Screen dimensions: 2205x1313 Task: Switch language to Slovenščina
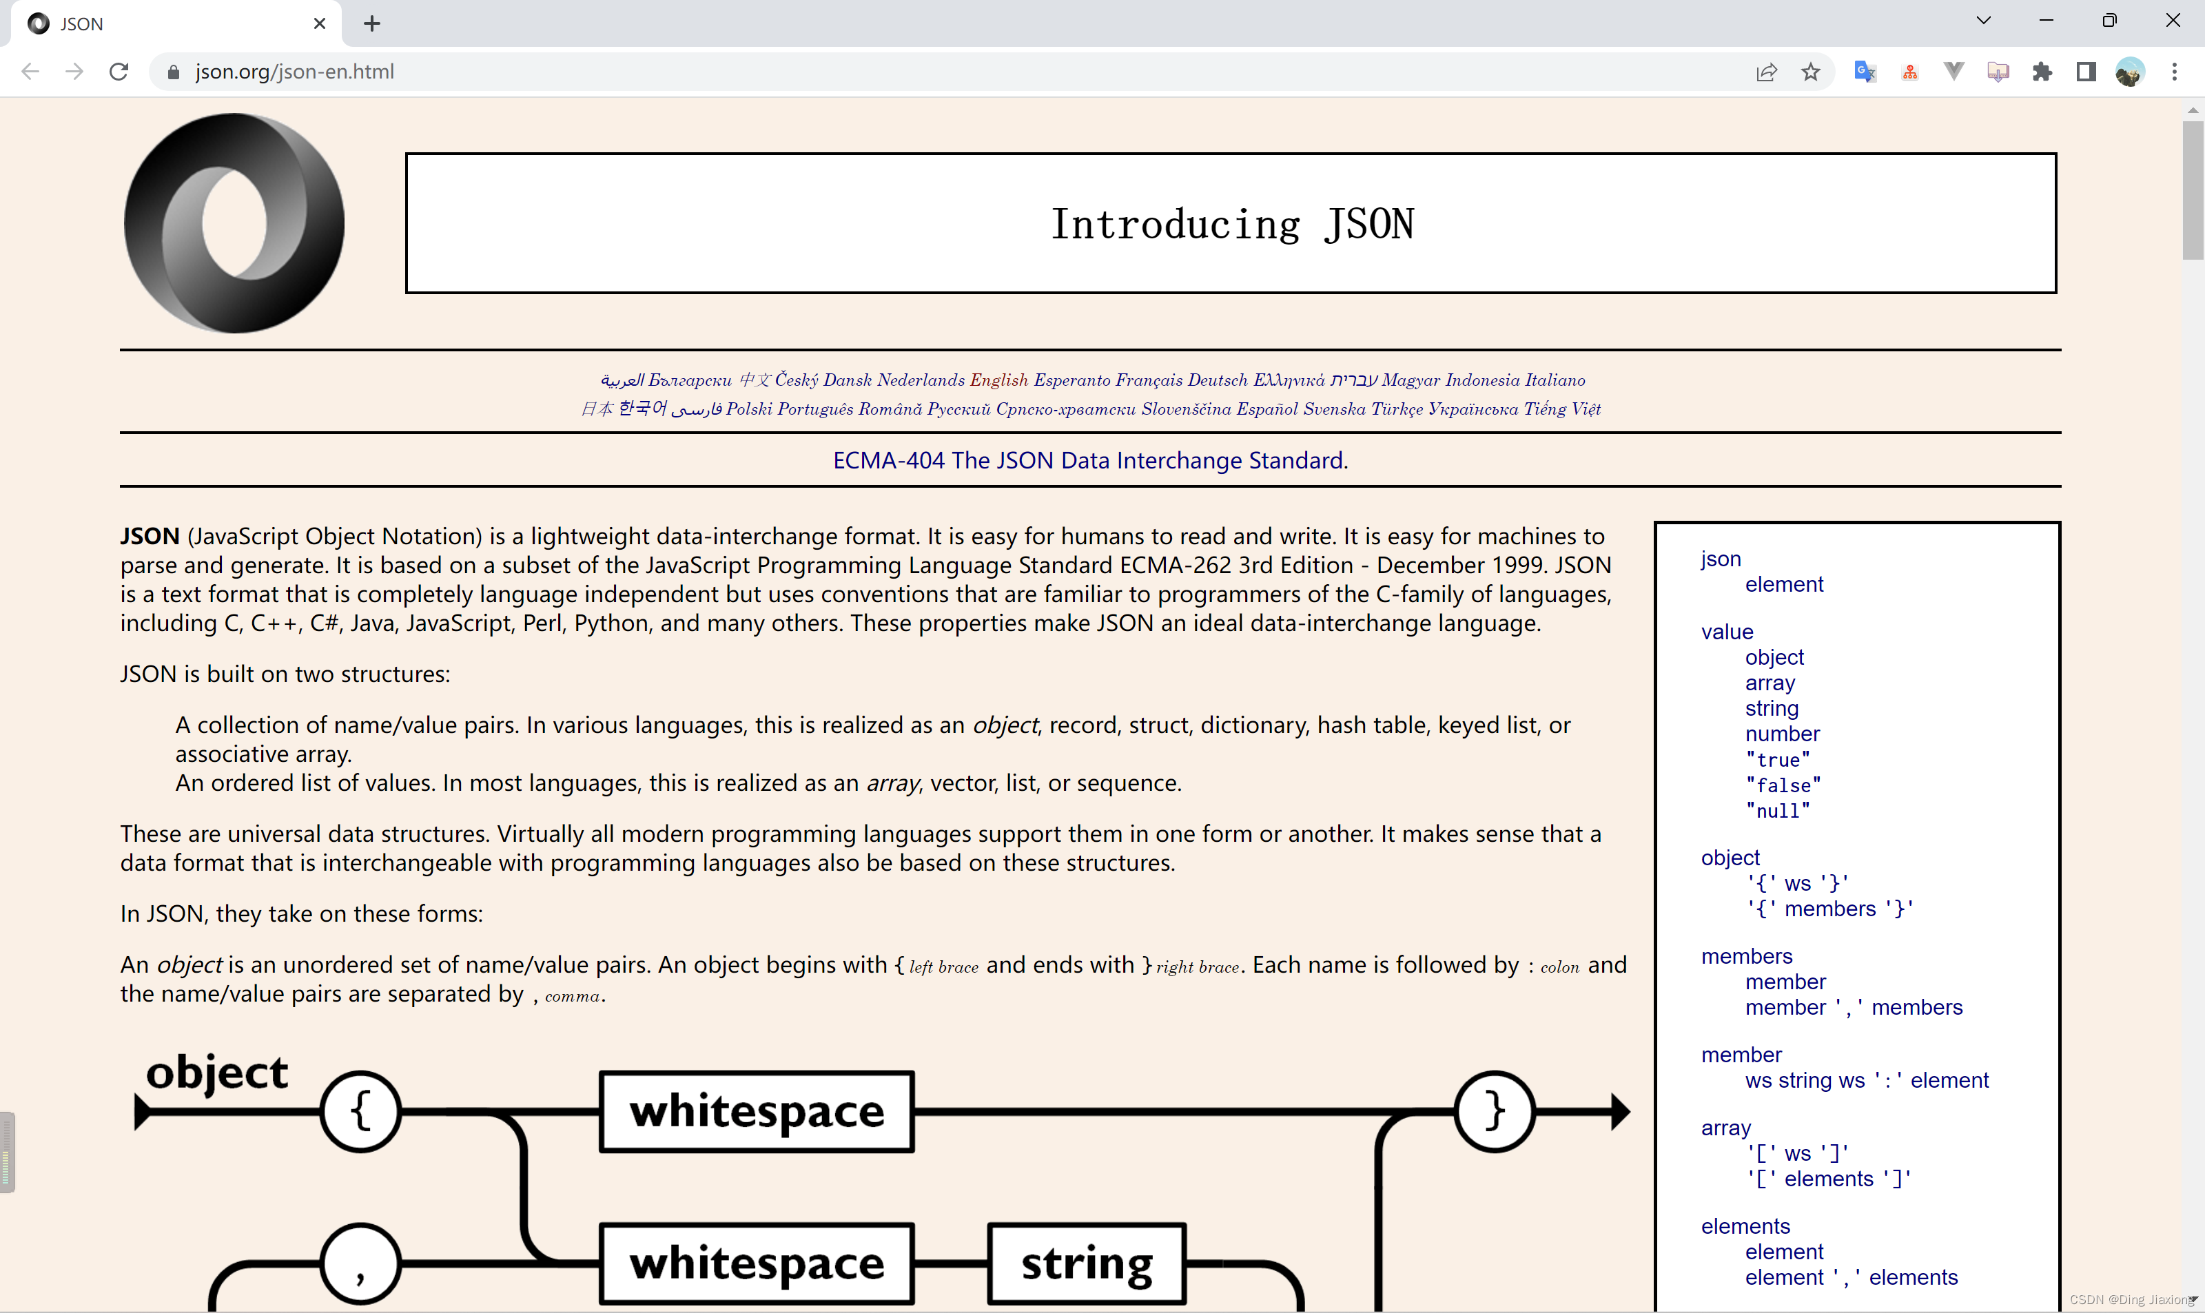coord(1186,409)
